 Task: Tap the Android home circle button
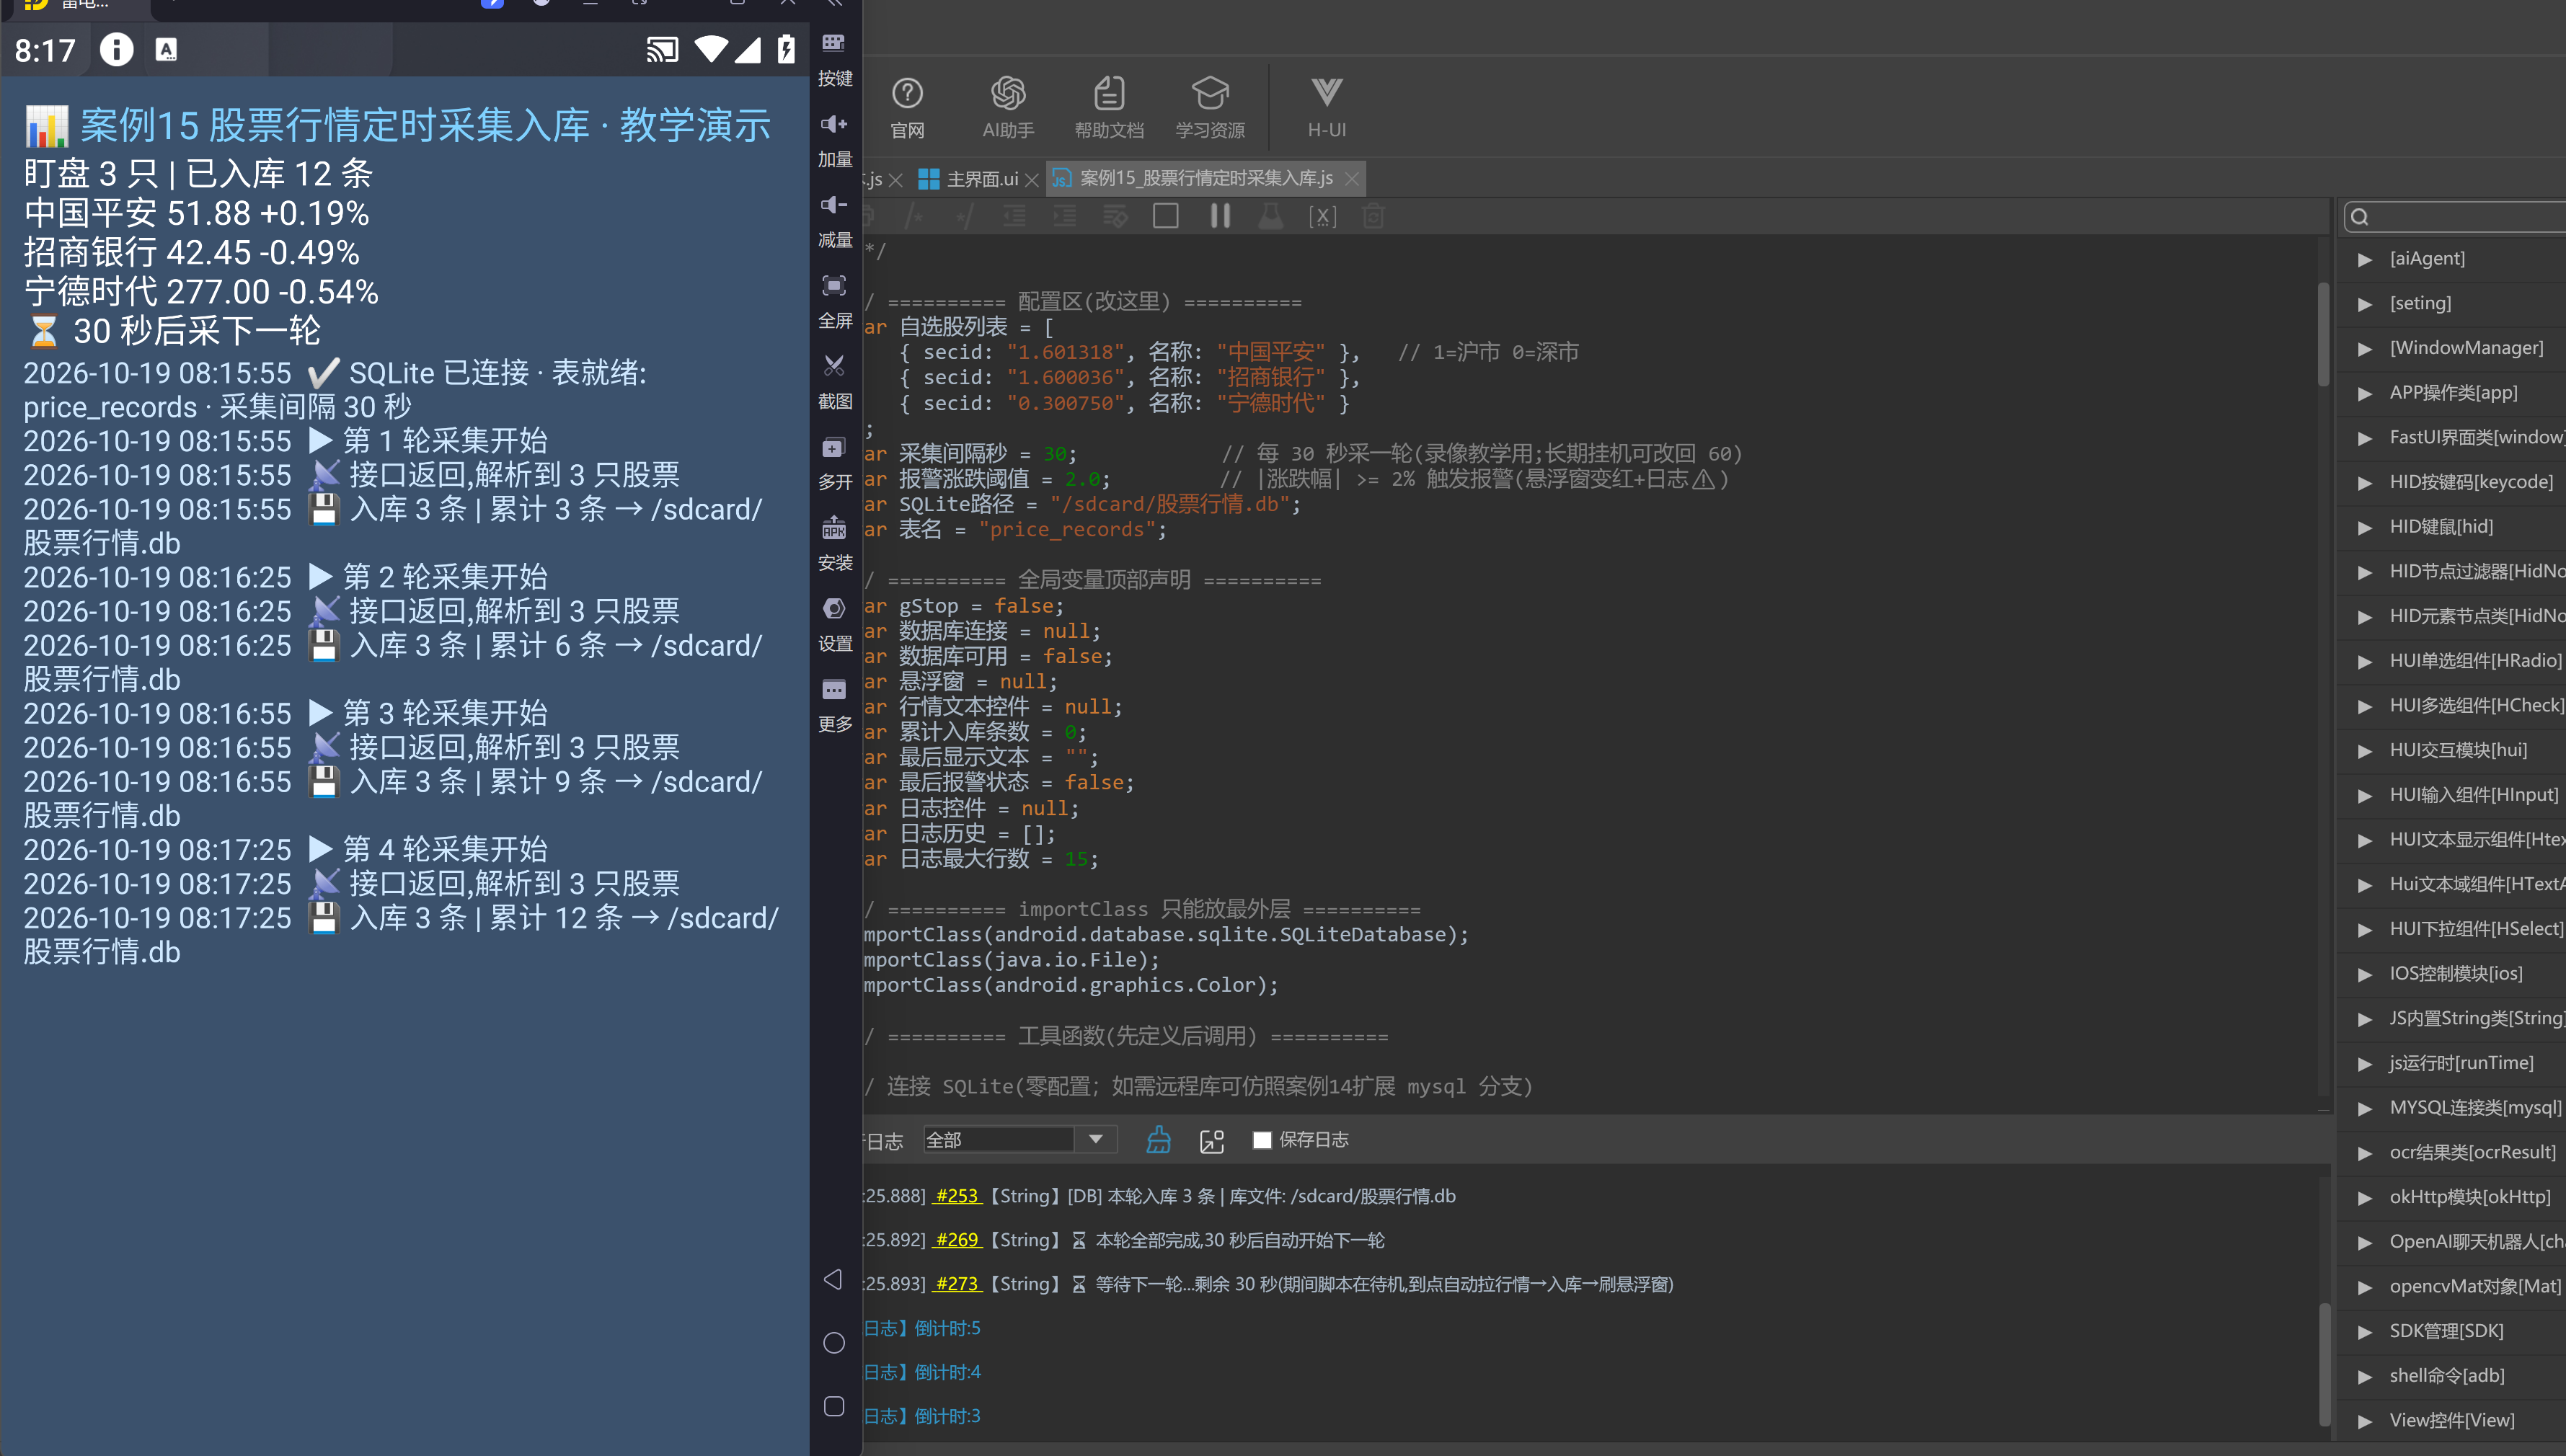(834, 1343)
